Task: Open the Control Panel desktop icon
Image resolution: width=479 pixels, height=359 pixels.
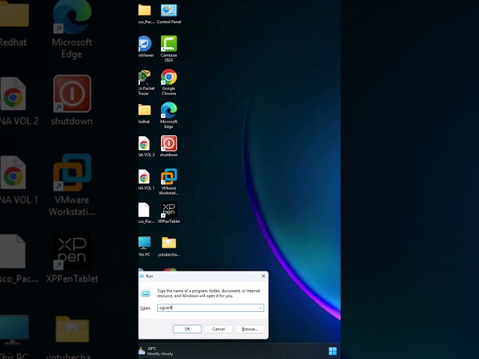Action: pyautogui.click(x=169, y=13)
